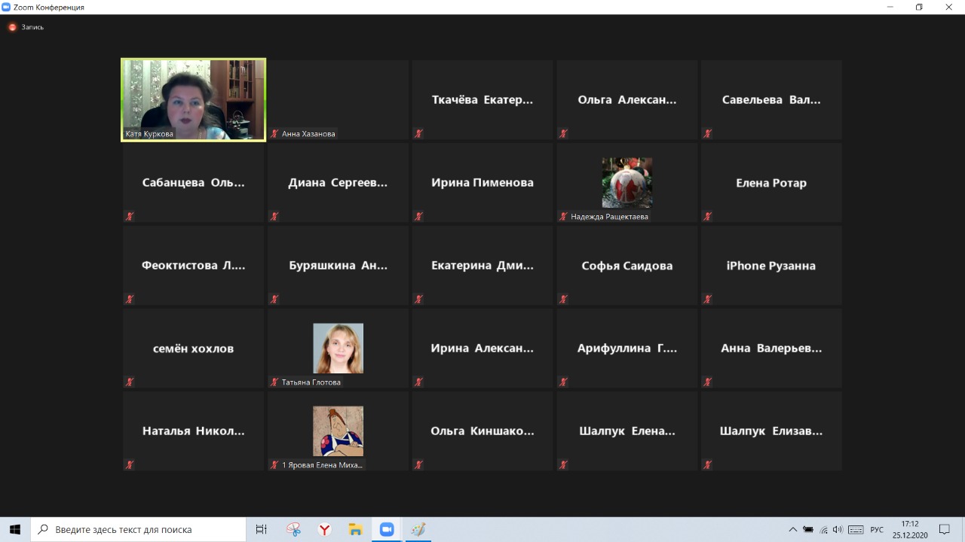Image resolution: width=965 pixels, height=542 pixels.
Task: Select Надежда Ращектаева's ornament picture tile
Action: pyautogui.click(x=626, y=182)
